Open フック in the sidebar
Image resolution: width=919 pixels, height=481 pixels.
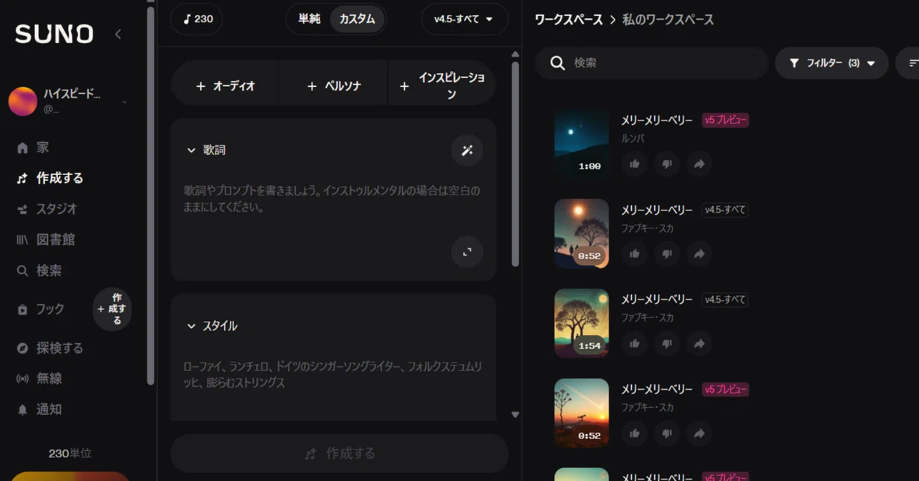pyautogui.click(x=40, y=309)
